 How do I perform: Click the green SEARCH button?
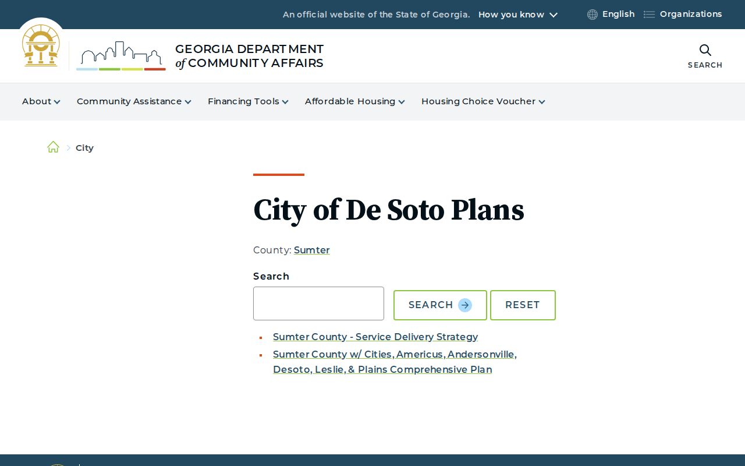tap(440, 305)
